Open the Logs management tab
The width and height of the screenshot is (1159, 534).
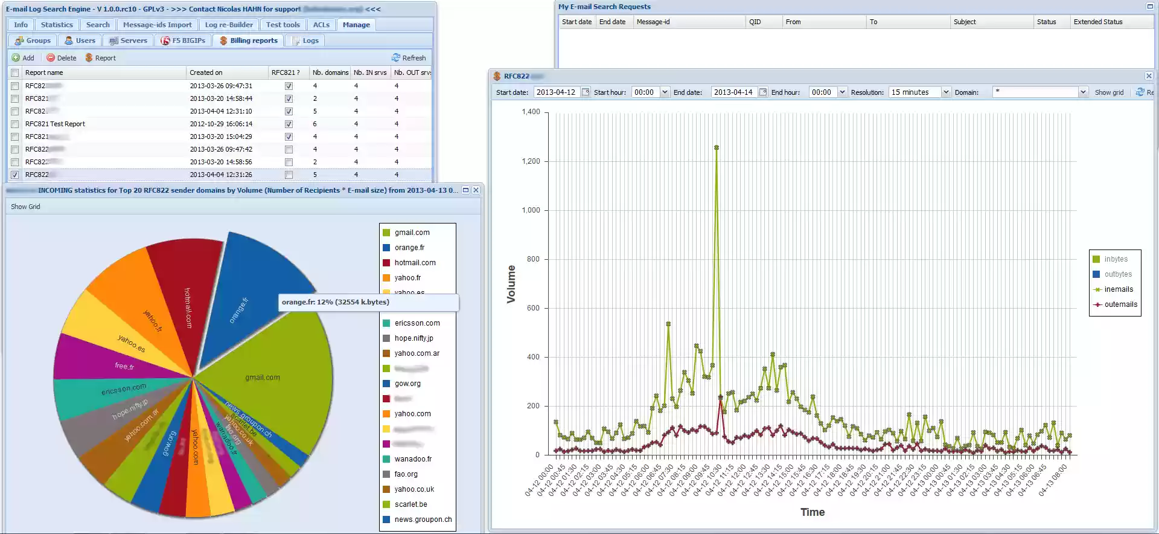pyautogui.click(x=305, y=40)
